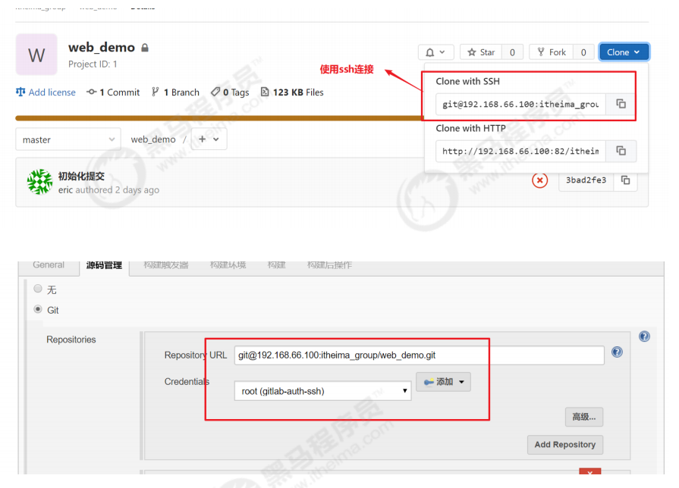
Task: Copy the SSH clone URL
Action: [x=621, y=104]
